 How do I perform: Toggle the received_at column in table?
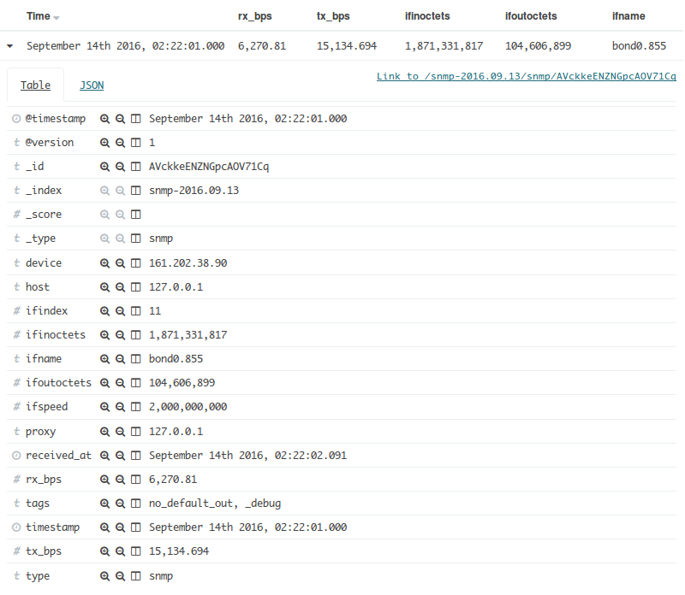(x=136, y=456)
